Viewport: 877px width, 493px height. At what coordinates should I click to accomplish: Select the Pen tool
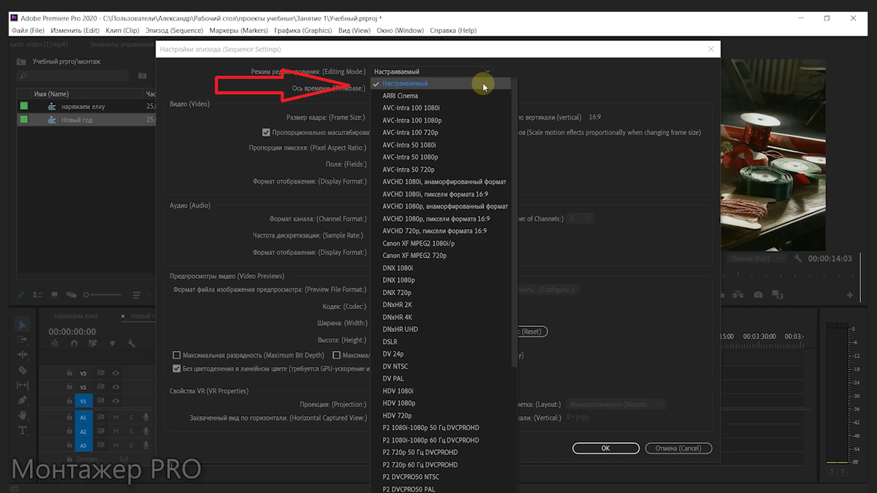(22, 400)
